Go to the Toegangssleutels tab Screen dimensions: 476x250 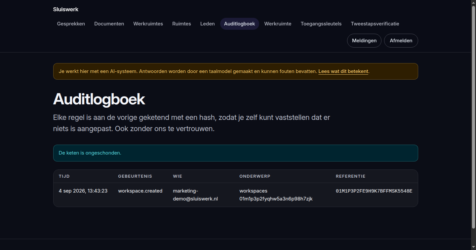click(x=321, y=24)
